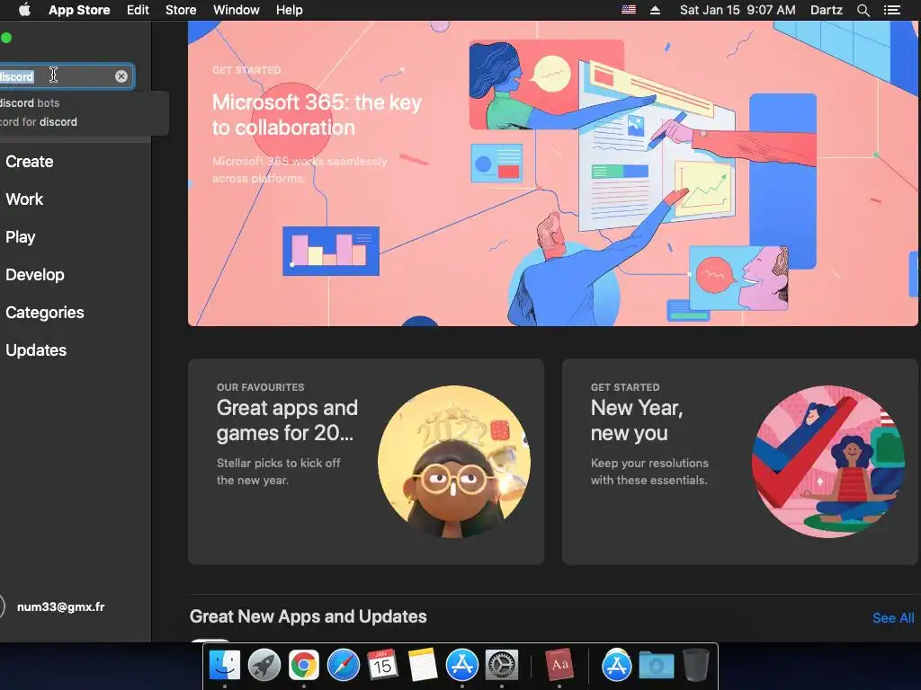Open 'Great apps and games' story card

[366, 462]
